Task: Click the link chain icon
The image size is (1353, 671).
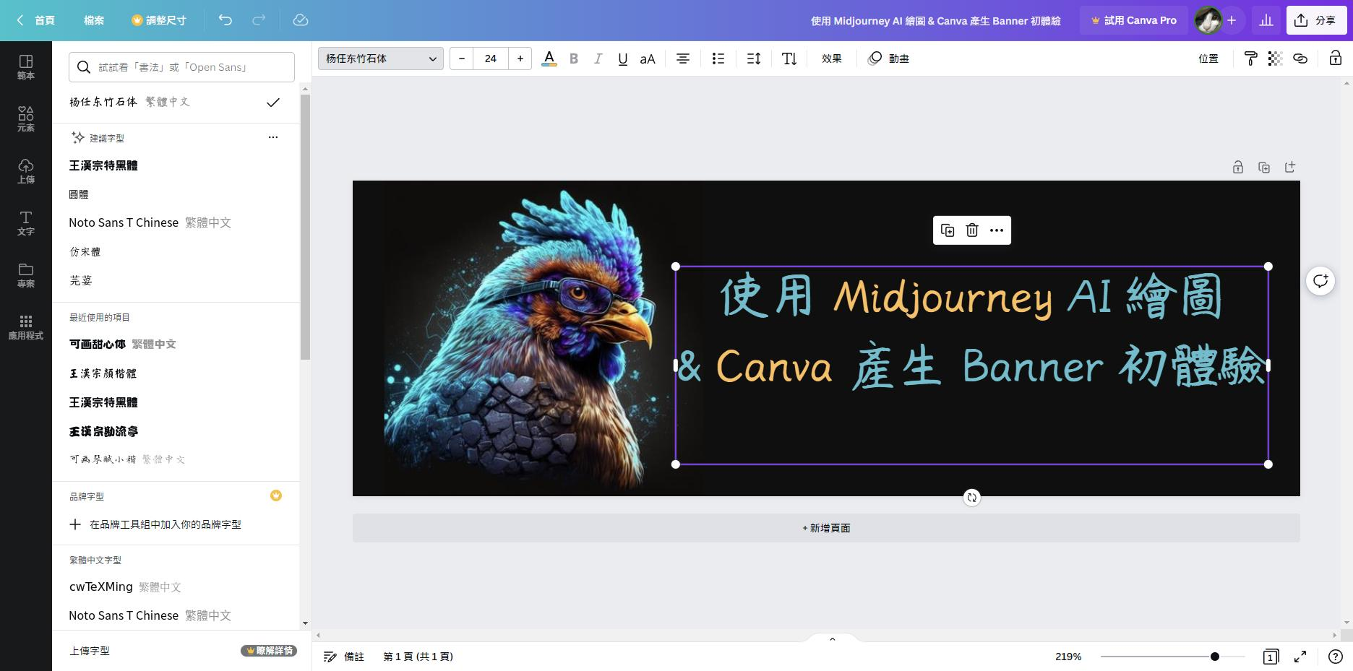Action: pyautogui.click(x=1300, y=59)
